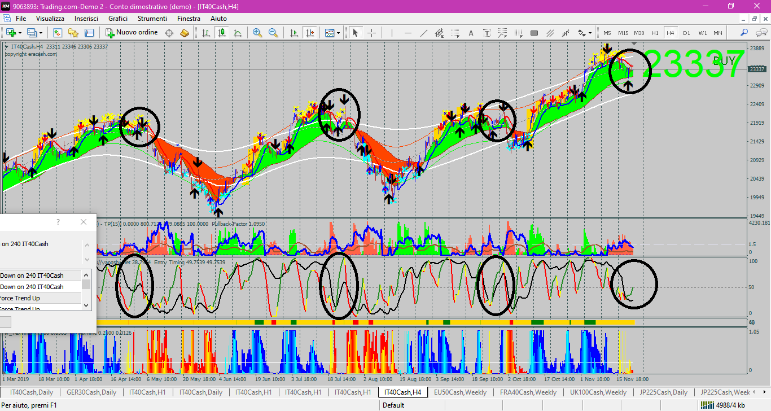771x411 pixels.
Task: Select the trendline tool
Action: (424, 33)
